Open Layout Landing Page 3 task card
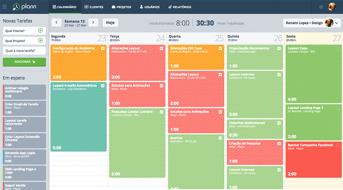Screen dimensions: 343x190 314,122
